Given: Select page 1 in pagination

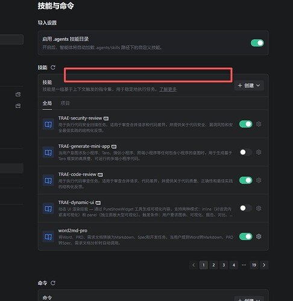Looking at the screenshot, I should 204,265.
